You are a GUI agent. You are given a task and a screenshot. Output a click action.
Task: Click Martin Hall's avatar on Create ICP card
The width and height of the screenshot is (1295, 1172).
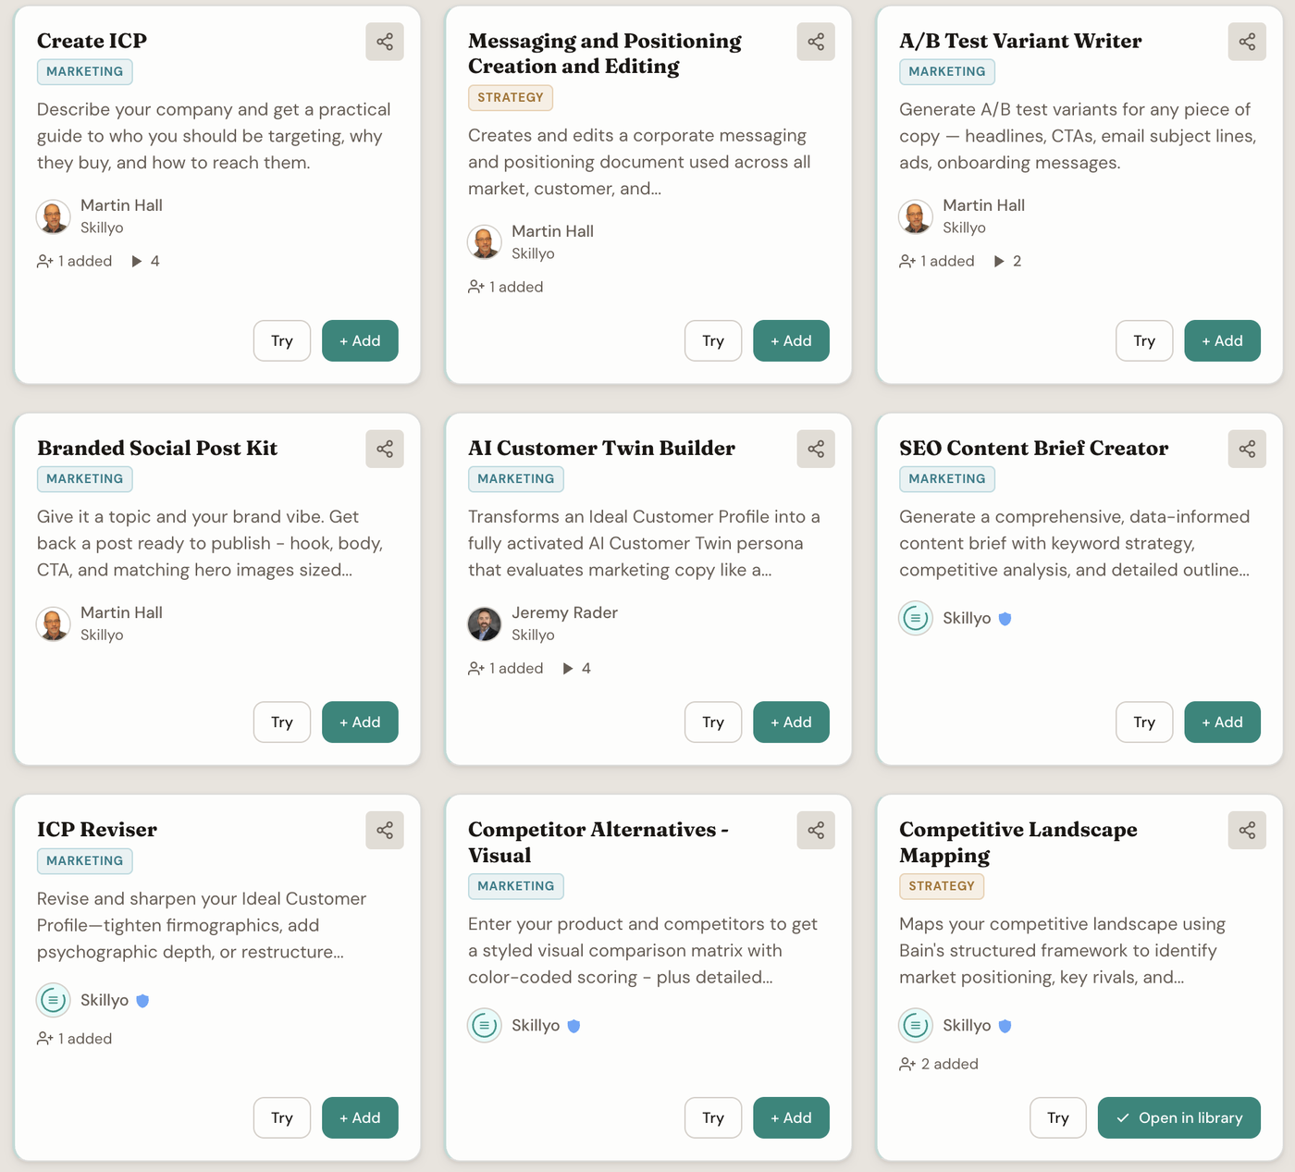(54, 216)
